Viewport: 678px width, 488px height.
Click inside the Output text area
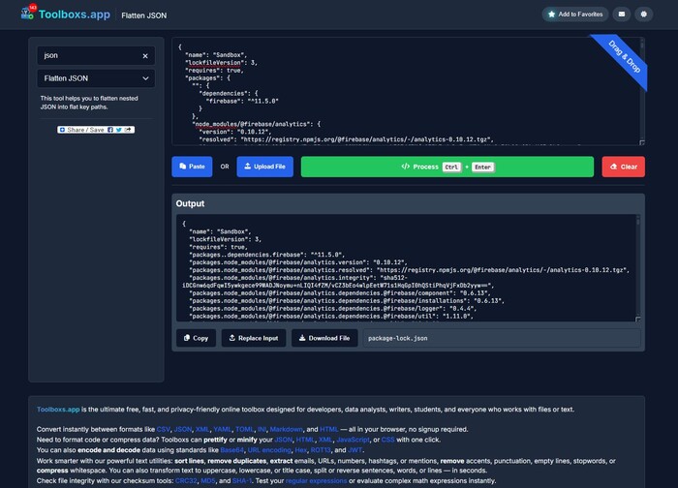point(406,268)
